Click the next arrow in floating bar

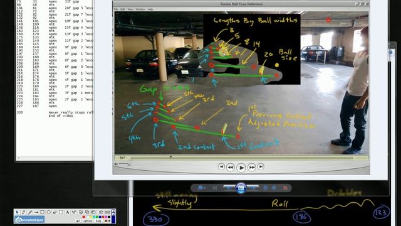pos(253,188)
